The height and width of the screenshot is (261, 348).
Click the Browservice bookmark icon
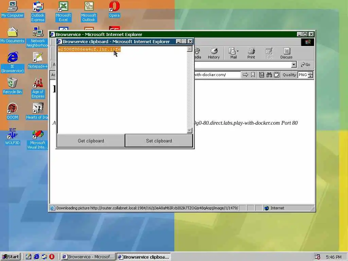click(253, 75)
